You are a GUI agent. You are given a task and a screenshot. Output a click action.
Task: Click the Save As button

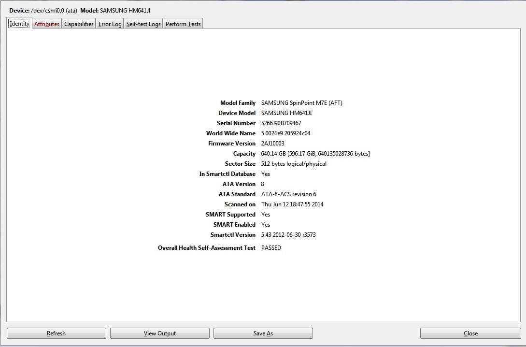pos(263,333)
